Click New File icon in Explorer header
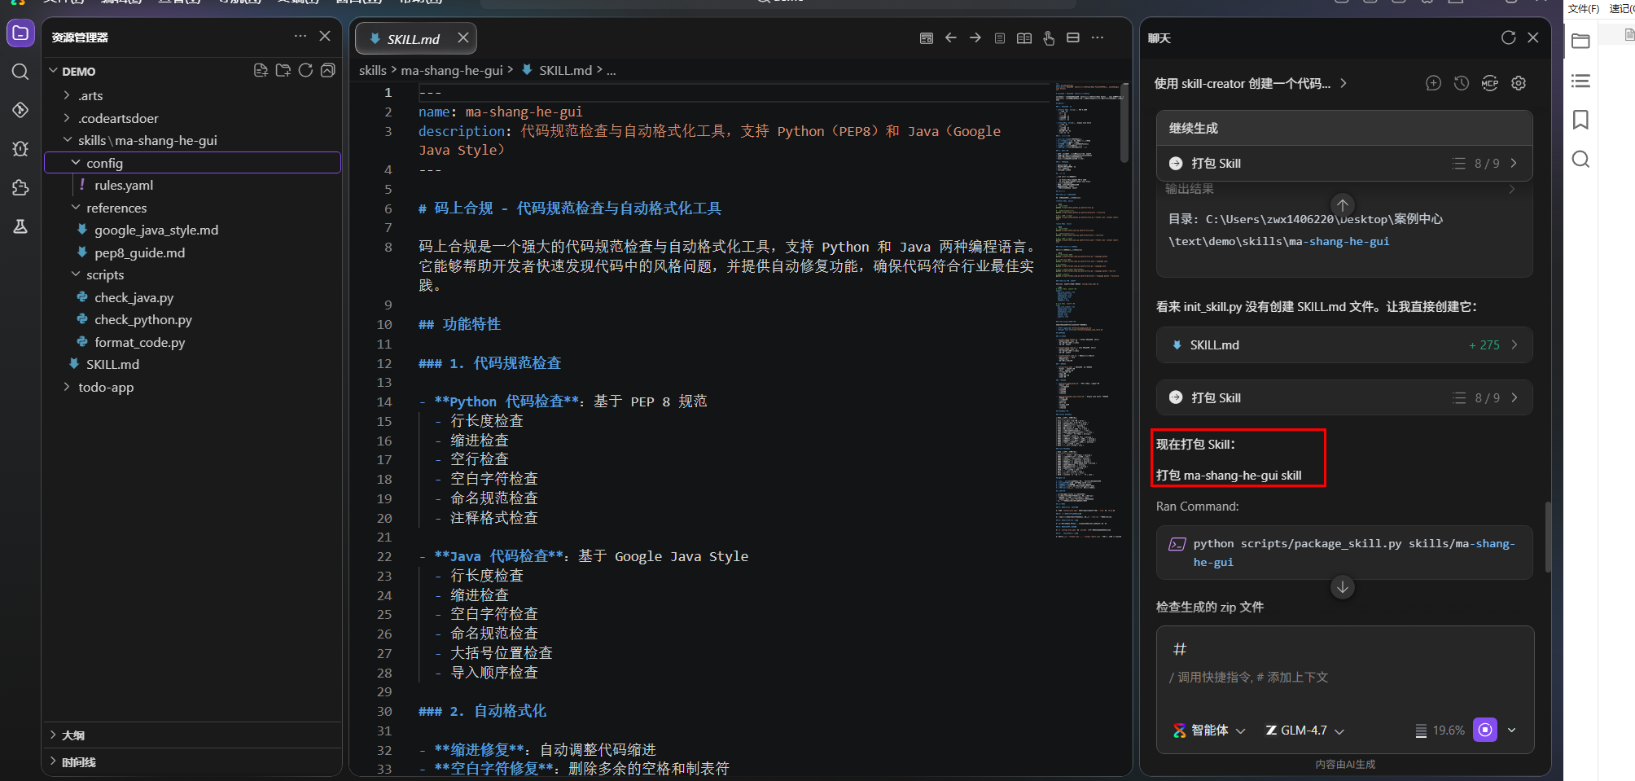1635x781 pixels. coord(261,70)
